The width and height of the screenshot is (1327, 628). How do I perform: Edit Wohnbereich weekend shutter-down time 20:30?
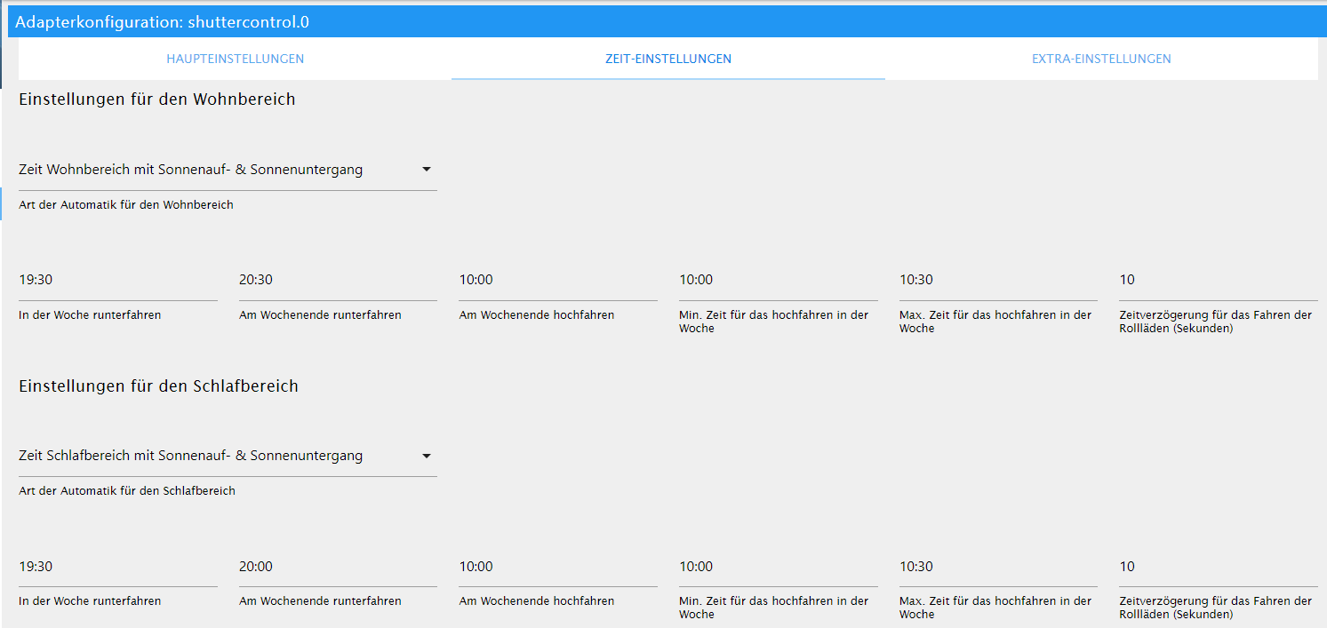tap(338, 280)
